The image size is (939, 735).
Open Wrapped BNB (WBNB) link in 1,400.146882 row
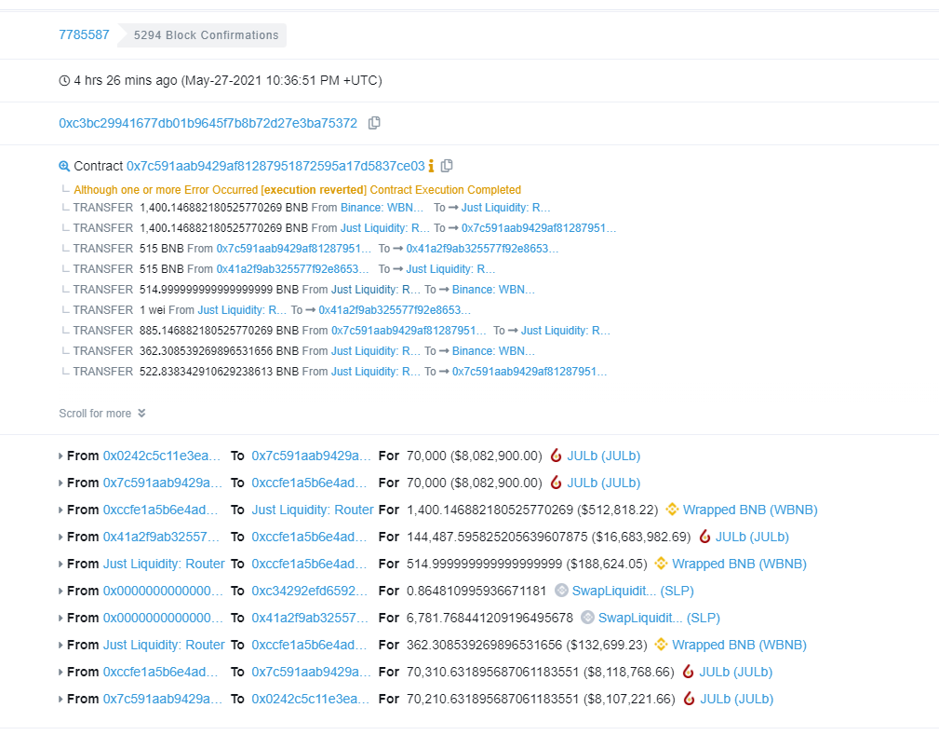pos(750,510)
